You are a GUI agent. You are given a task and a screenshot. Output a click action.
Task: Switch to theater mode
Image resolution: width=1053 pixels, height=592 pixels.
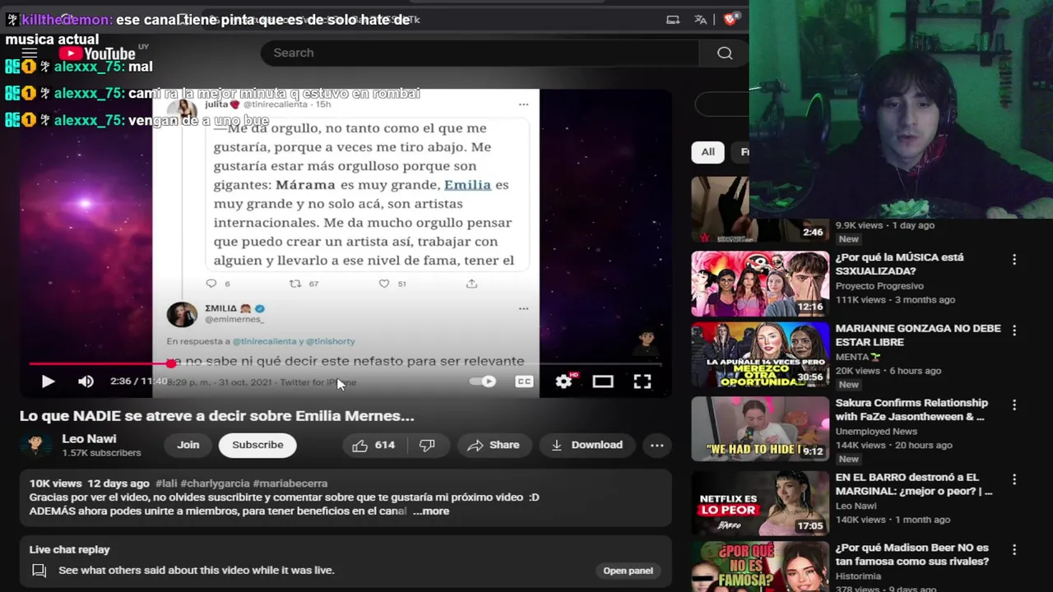tap(603, 382)
